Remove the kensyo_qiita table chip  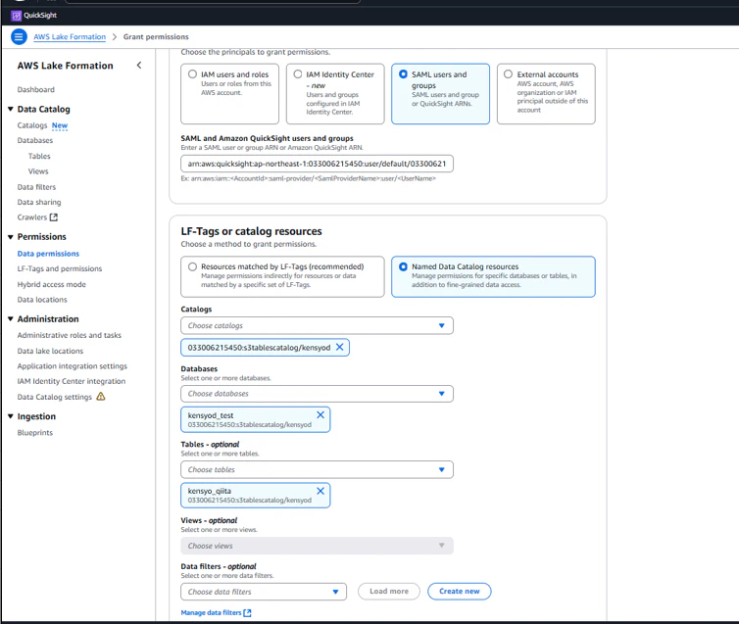click(x=320, y=491)
